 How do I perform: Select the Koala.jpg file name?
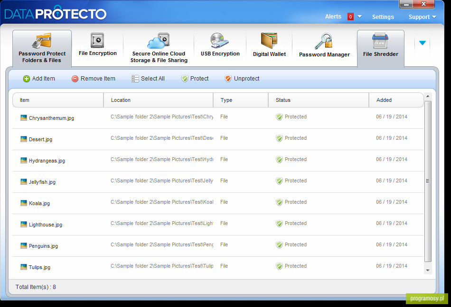39,203
